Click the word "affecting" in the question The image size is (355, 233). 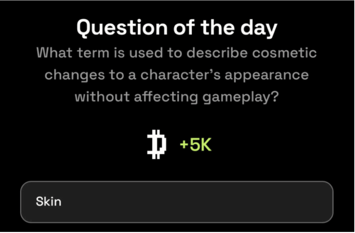[166, 97]
